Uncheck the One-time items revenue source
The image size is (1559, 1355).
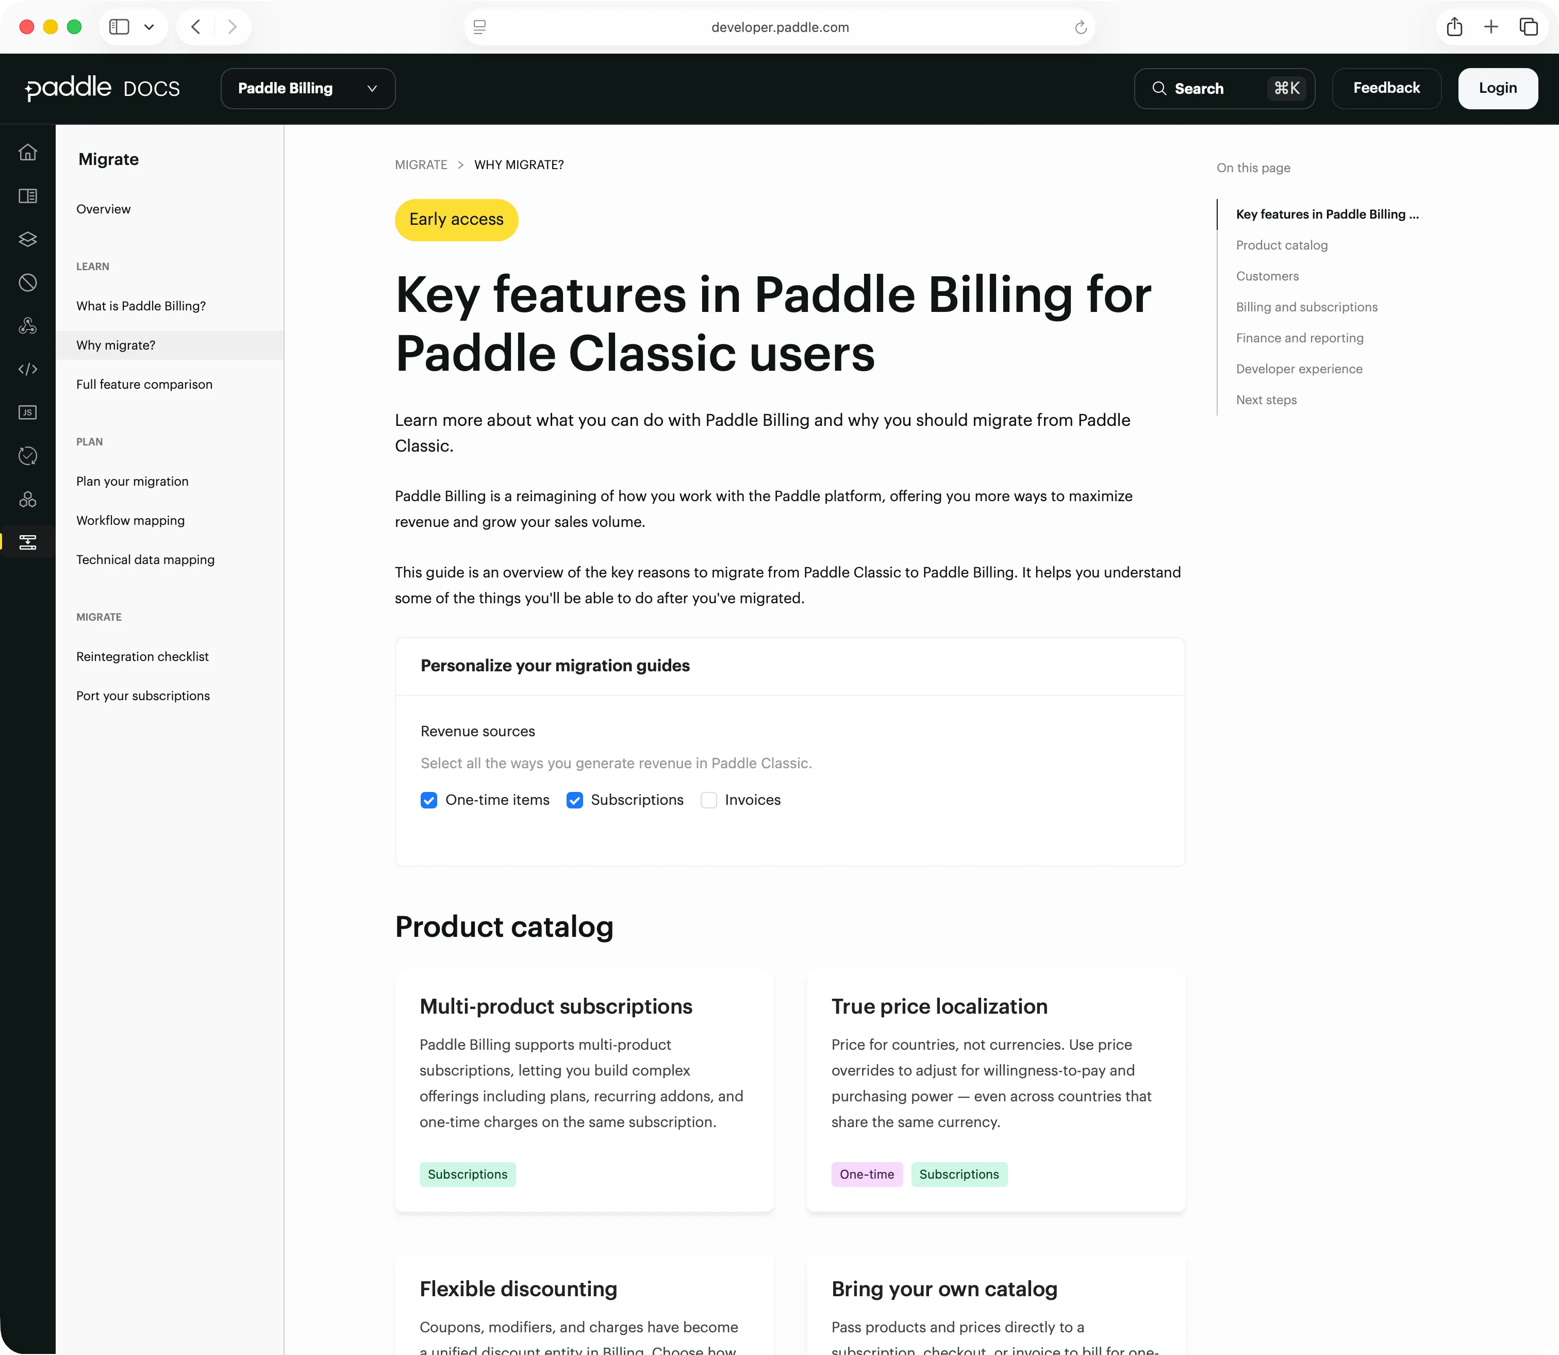pyautogui.click(x=429, y=800)
